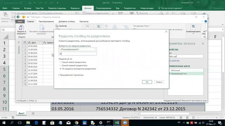Open Тип данных: Текст dropdown
This screenshot has width=225, height=126.
[142, 26]
